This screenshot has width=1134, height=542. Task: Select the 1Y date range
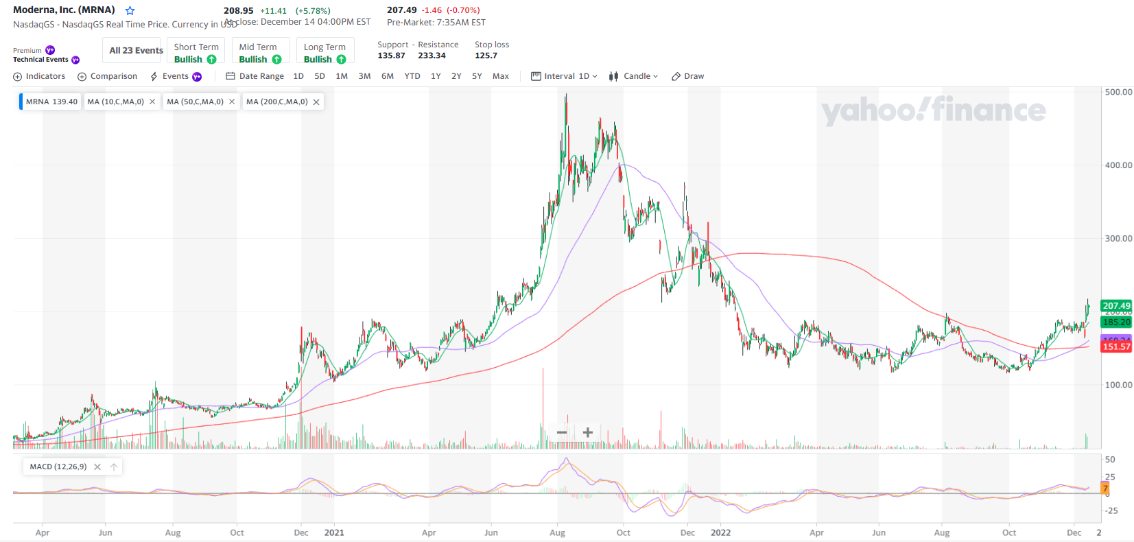pos(436,76)
